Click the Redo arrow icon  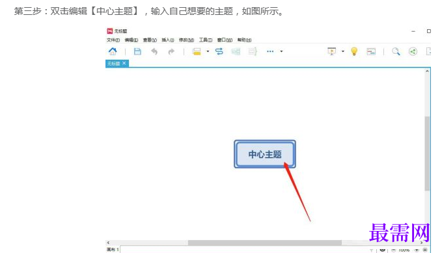click(x=171, y=51)
